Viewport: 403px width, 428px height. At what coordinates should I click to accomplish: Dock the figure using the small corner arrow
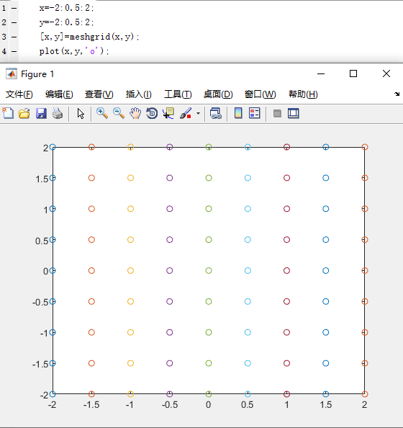click(x=397, y=94)
